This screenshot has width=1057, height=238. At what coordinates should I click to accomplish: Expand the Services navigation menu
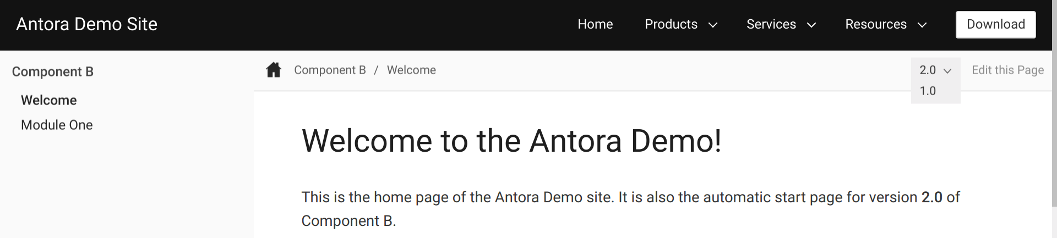click(x=771, y=24)
